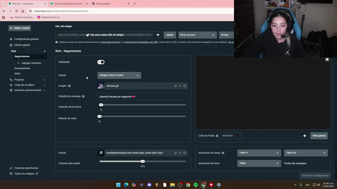337x189 pixels.
Task: Toggle the Habilitado switch
Action: tap(101, 62)
